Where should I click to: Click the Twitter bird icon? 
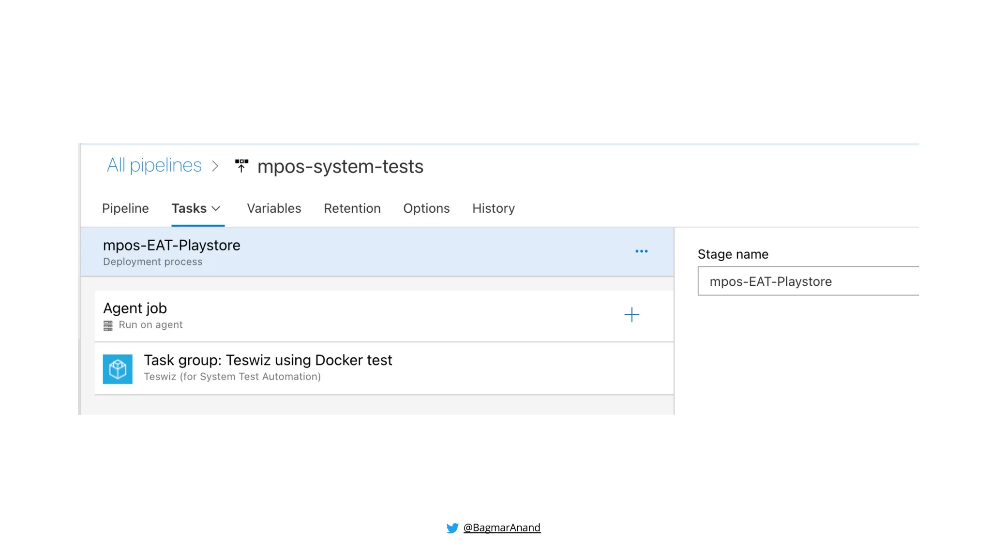(x=452, y=528)
